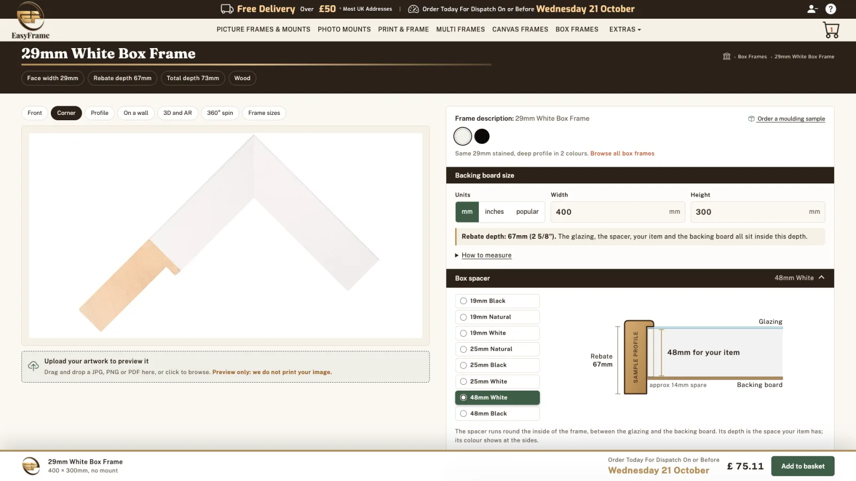Open Picture Frames & Mounts menu
The image size is (856, 481).
263,29
